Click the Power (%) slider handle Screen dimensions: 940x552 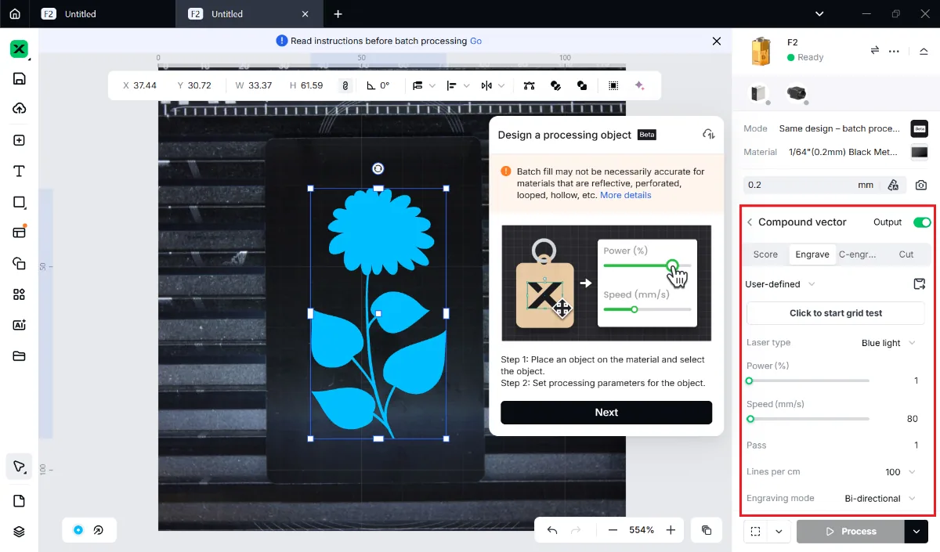click(x=750, y=381)
